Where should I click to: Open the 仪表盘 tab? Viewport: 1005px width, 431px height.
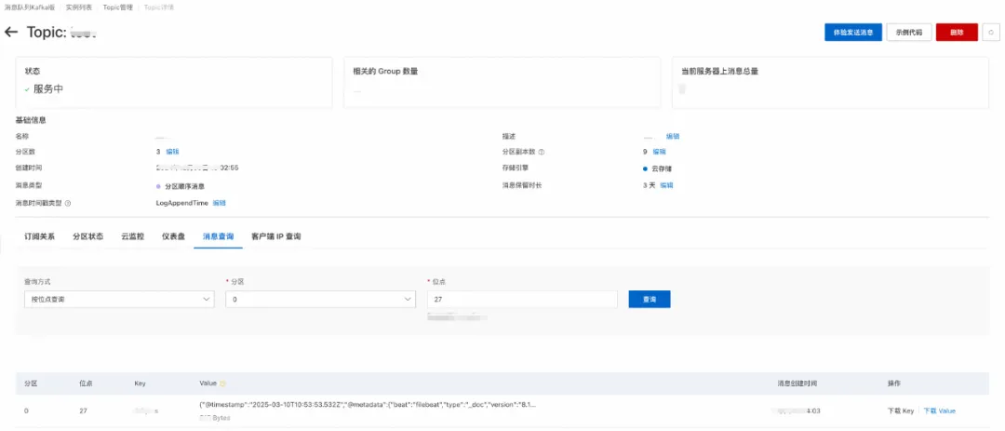[x=174, y=236]
